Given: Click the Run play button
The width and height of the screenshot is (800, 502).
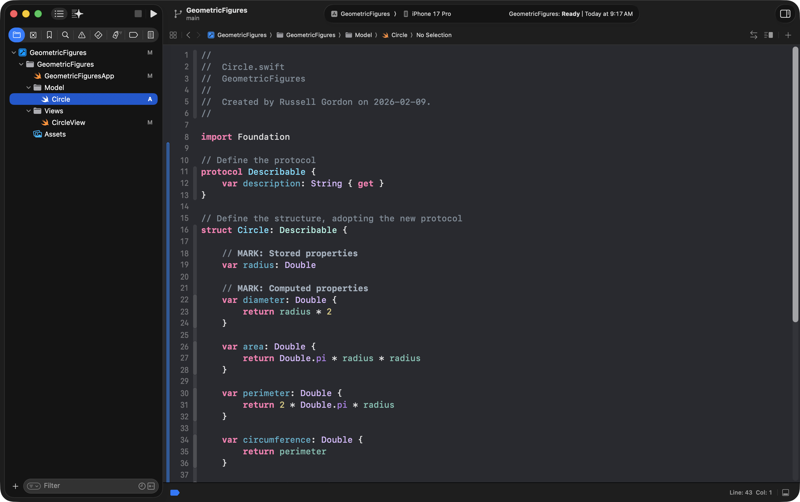Looking at the screenshot, I should (153, 14).
